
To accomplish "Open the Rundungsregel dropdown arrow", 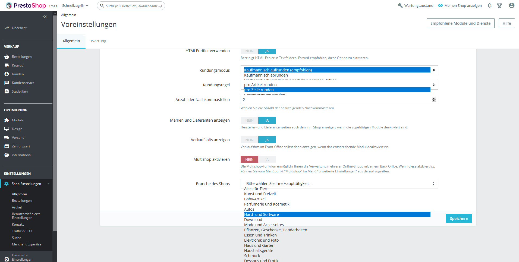I will pyautogui.click(x=434, y=85).
